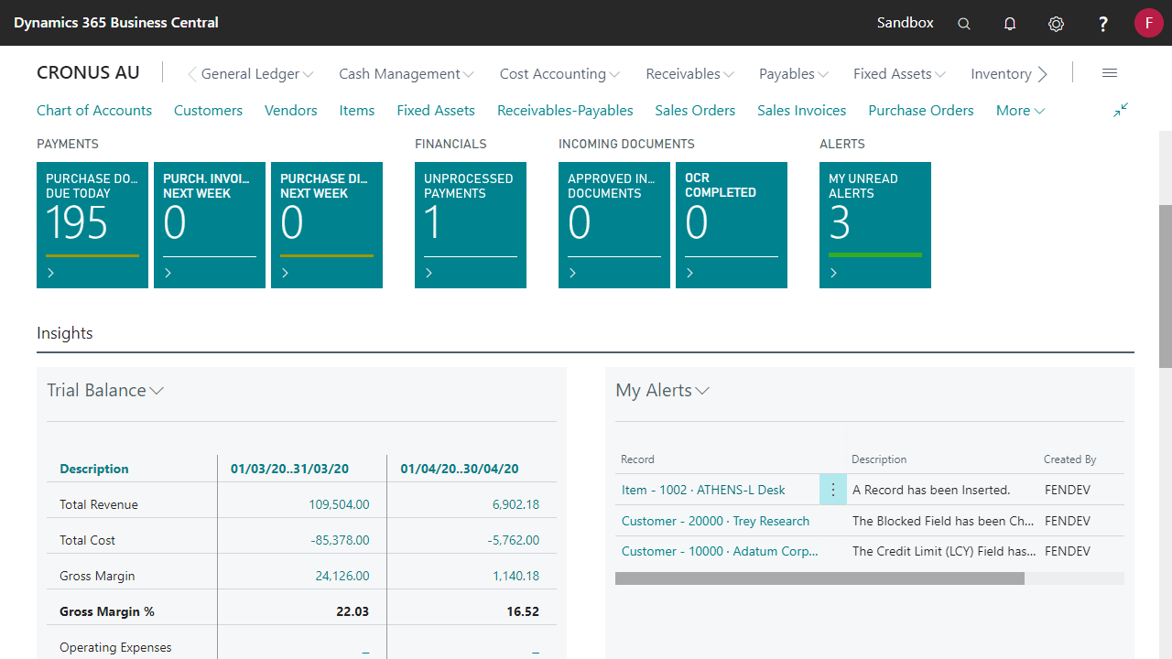Click the collapse page arrows icon
This screenshot has width=1172, height=659.
pyautogui.click(x=1121, y=110)
